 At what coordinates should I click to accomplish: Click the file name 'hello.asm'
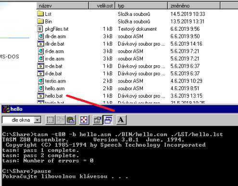click(x=55, y=88)
